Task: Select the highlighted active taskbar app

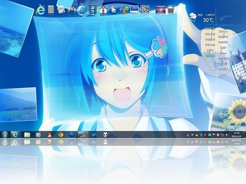Action: point(83,135)
